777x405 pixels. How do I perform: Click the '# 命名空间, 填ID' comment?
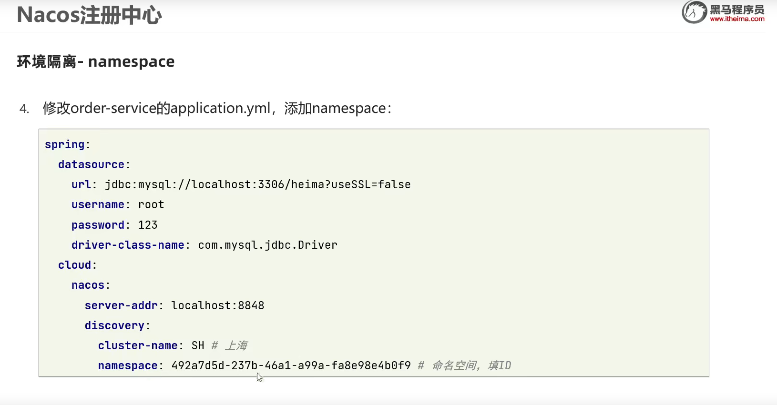pyautogui.click(x=464, y=366)
